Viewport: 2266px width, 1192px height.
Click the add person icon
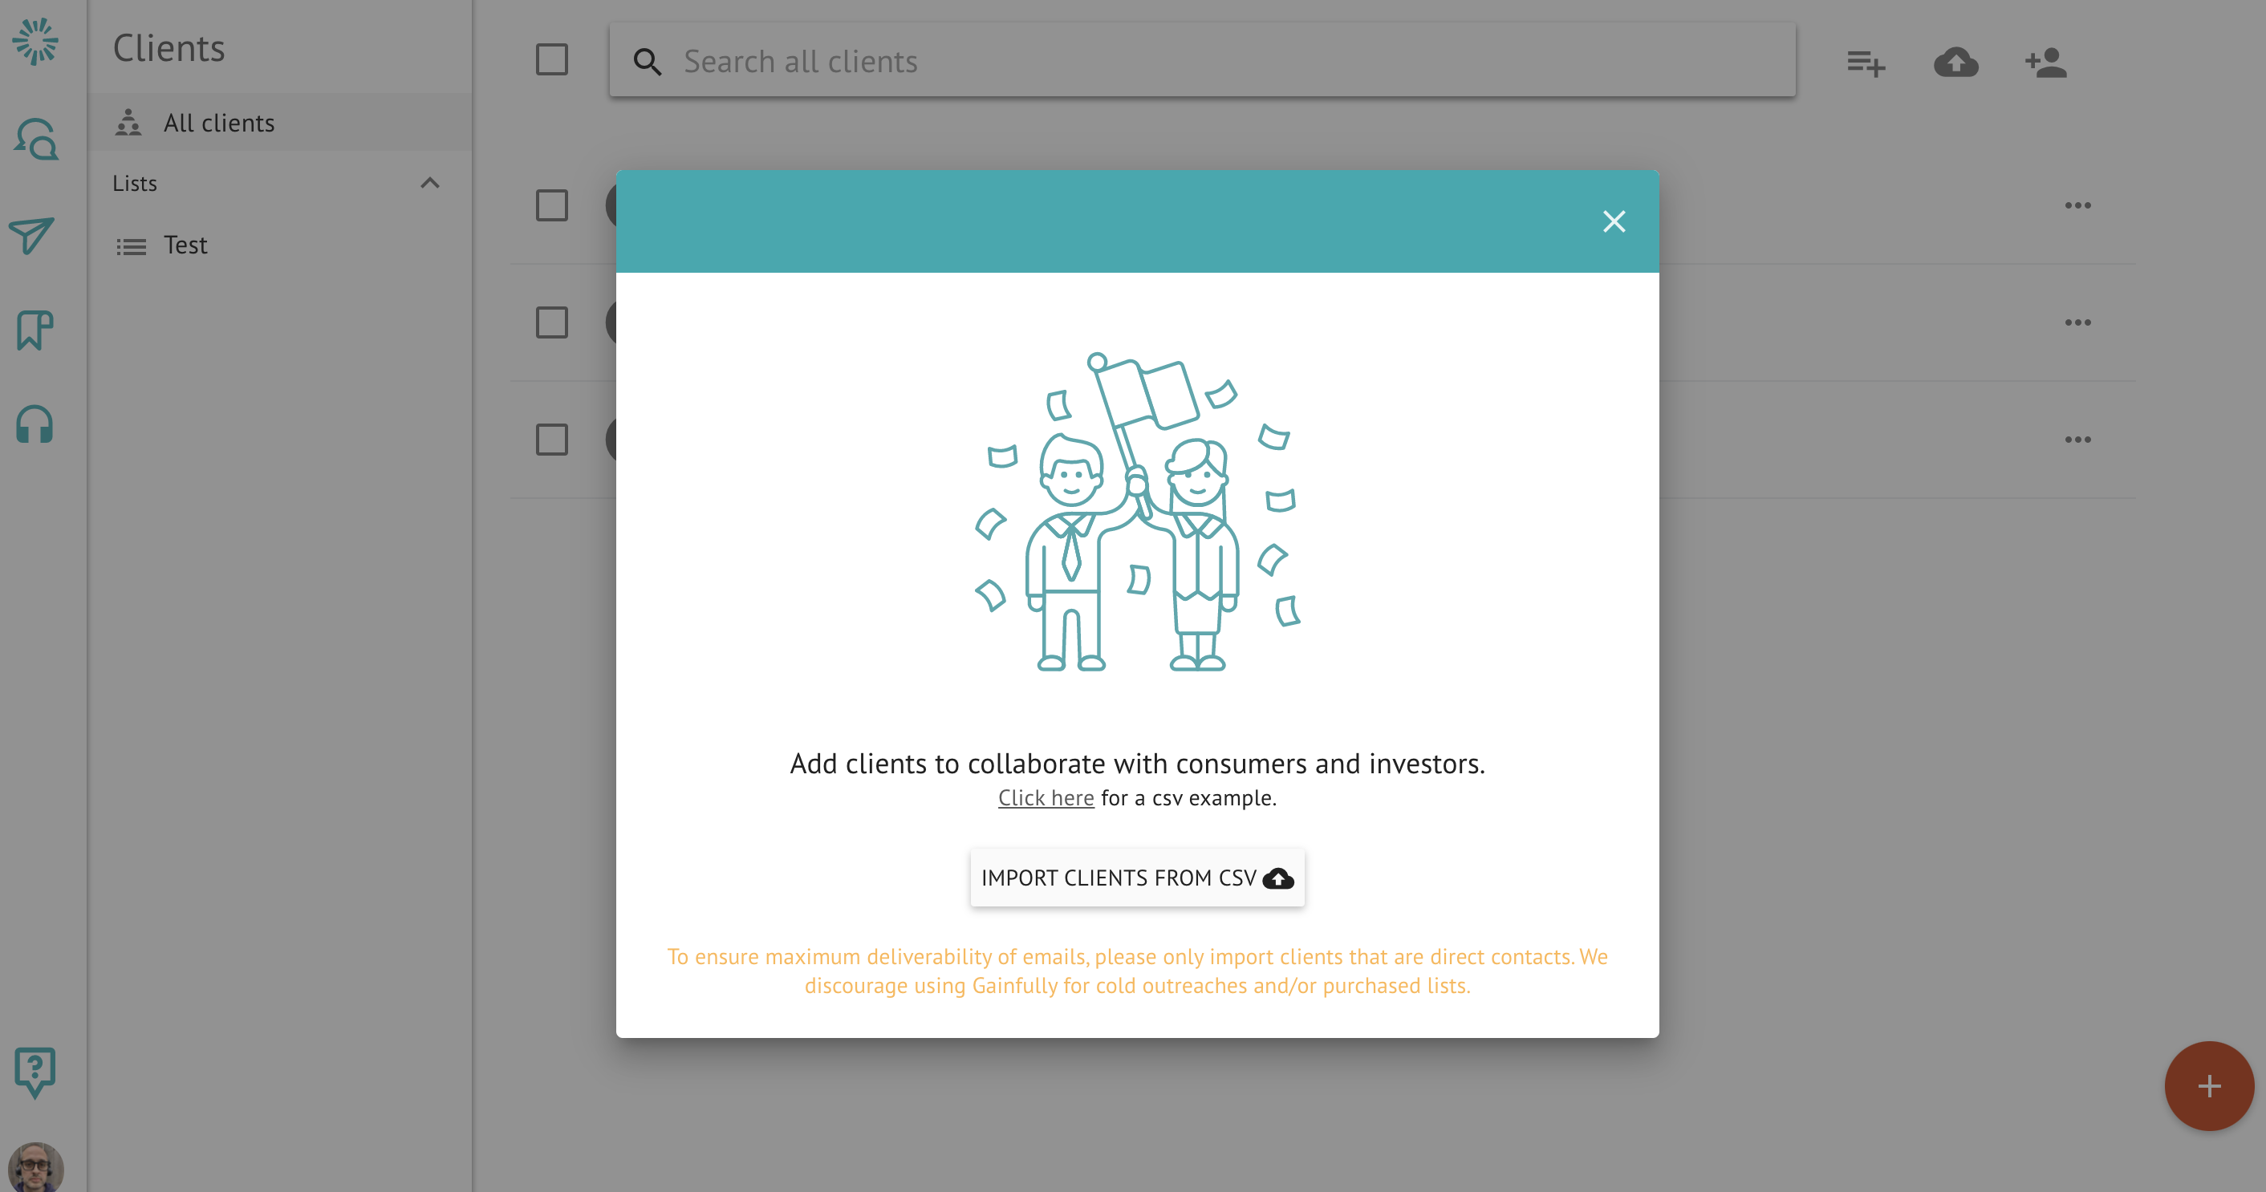2046,63
